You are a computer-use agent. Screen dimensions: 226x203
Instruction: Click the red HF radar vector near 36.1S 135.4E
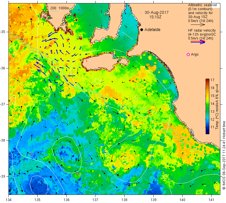click(x=50, y=73)
